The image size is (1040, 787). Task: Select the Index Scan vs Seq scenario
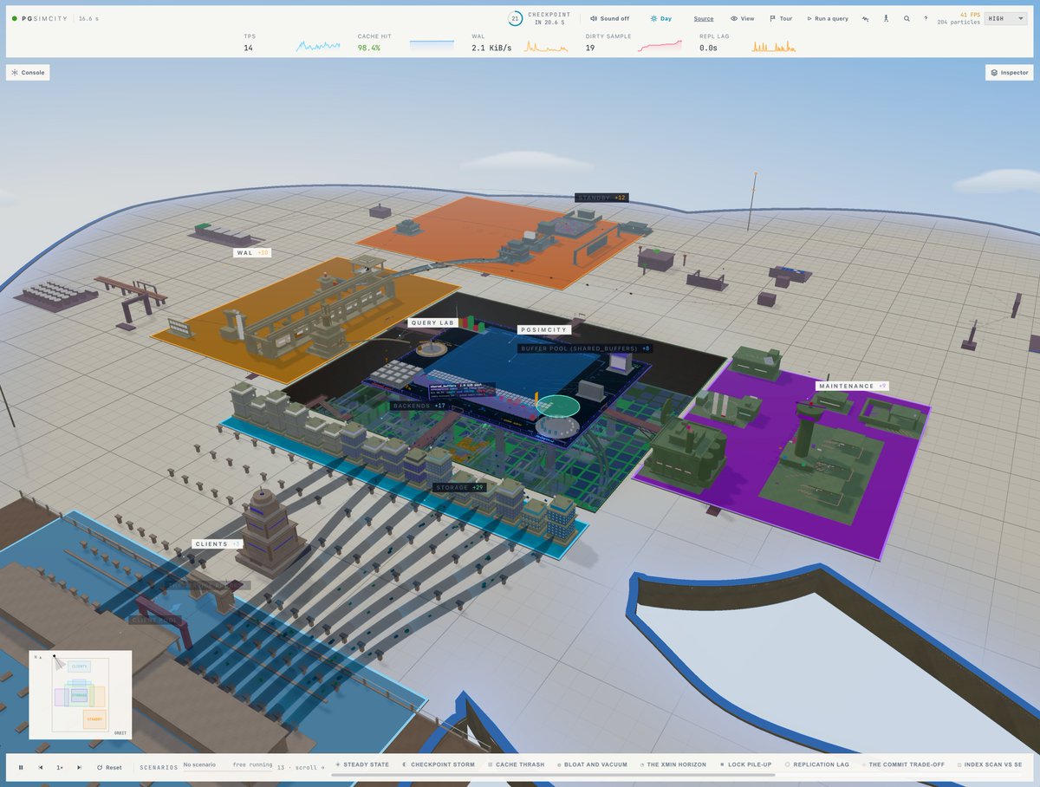[990, 764]
